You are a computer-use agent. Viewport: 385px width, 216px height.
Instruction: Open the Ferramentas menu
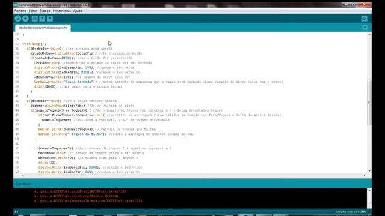coord(61,11)
